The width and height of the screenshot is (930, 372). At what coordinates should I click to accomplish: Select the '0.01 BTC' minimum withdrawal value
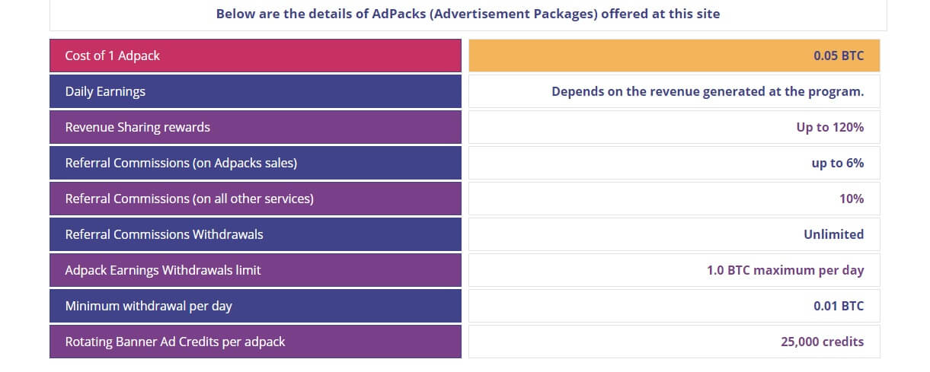coord(839,306)
